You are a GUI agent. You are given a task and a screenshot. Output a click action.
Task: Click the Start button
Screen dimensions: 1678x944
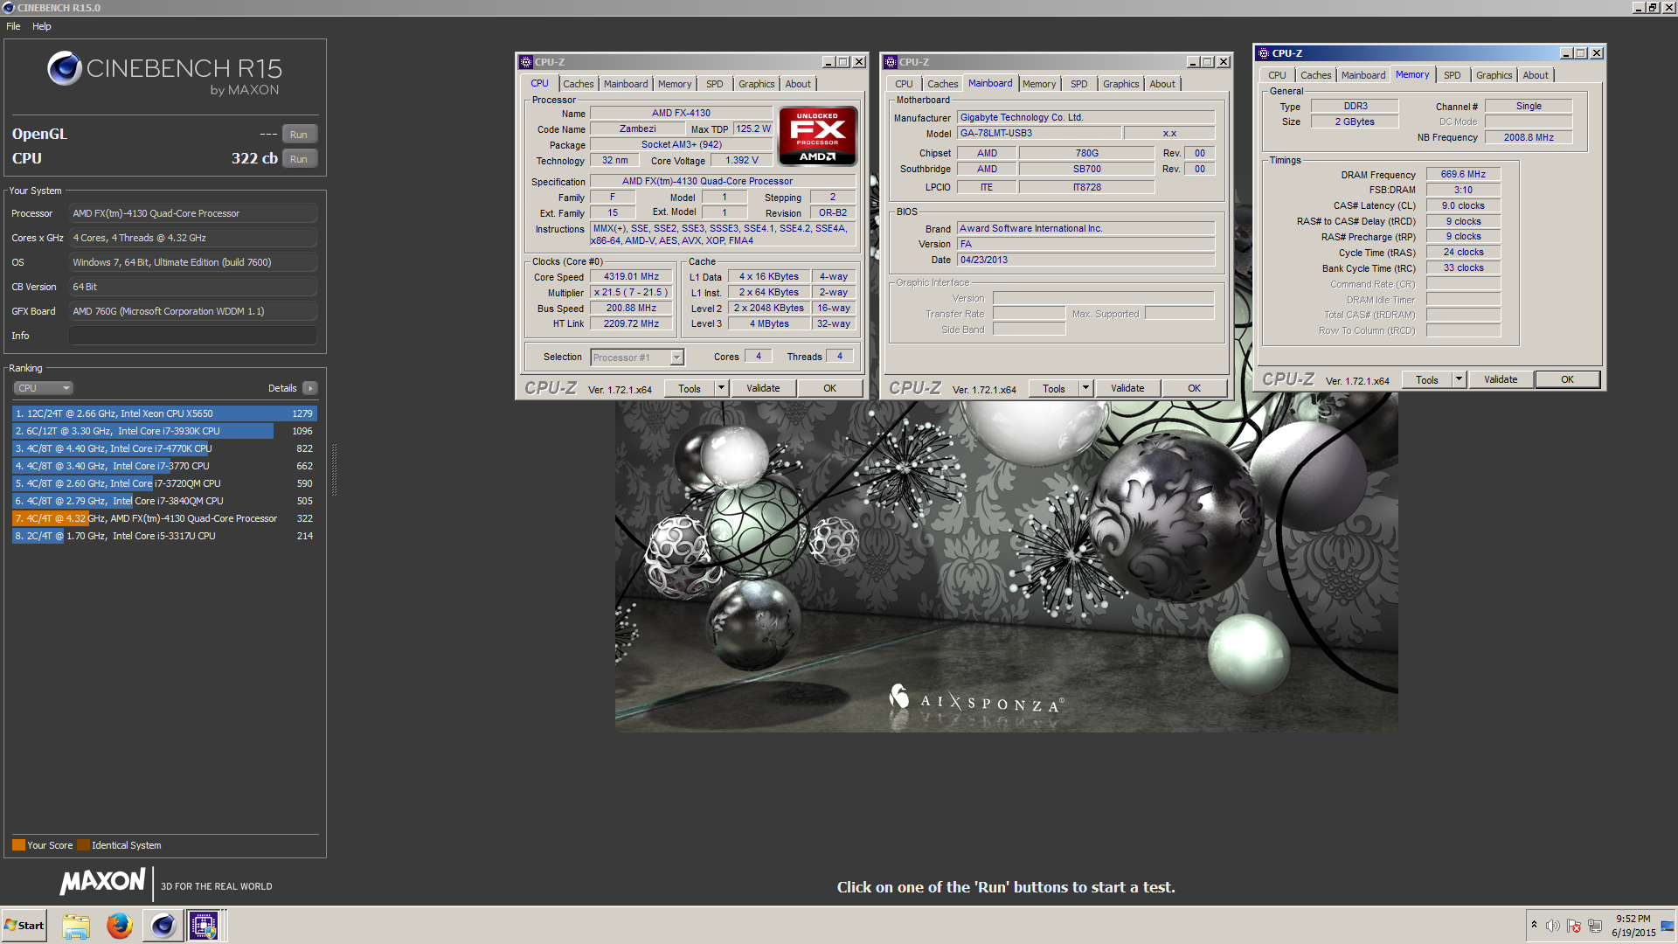[24, 926]
